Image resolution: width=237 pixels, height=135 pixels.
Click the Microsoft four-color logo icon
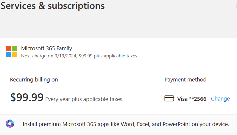point(12,51)
